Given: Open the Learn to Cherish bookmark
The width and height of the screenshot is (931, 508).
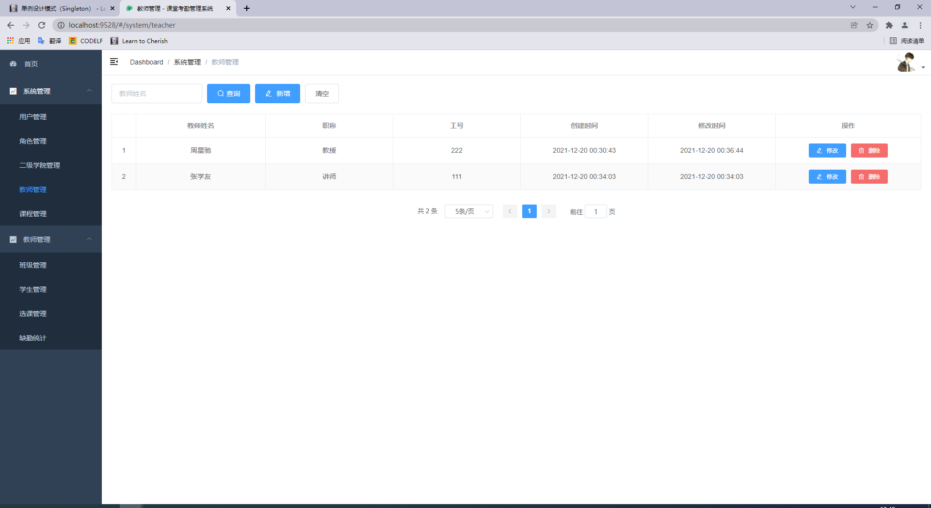Looking at the screenshot, I should point(144,41).
